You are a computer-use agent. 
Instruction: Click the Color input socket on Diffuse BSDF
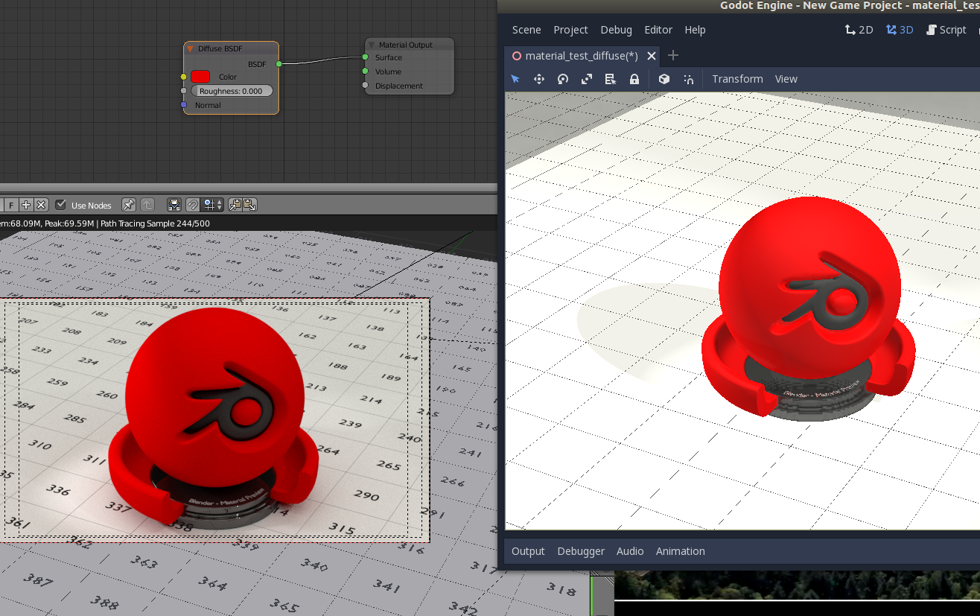pyautogui.click(x=184, y=77)
